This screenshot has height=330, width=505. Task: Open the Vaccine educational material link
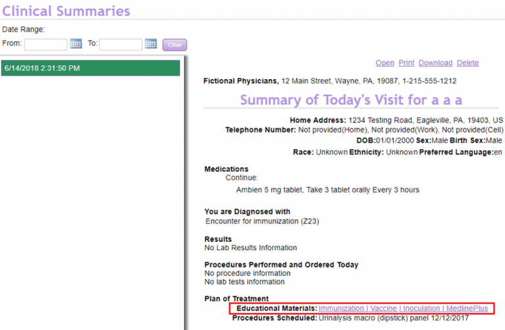coord(382,308)
